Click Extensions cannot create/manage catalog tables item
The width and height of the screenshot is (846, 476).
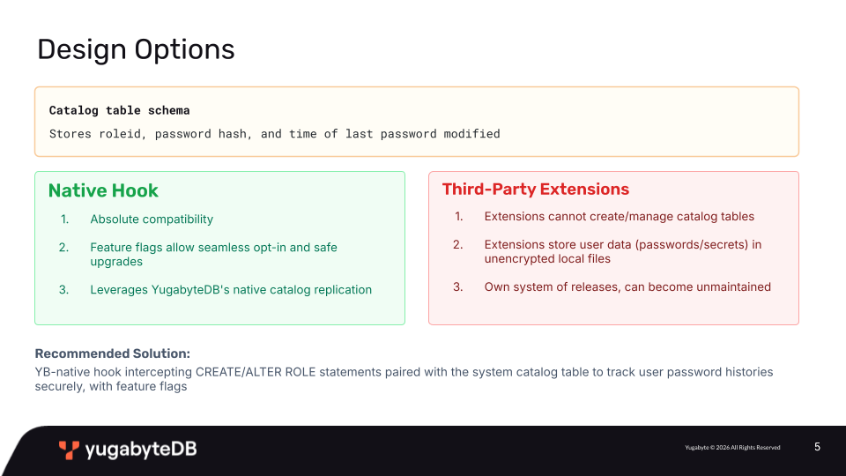click(x=619, y=217)
